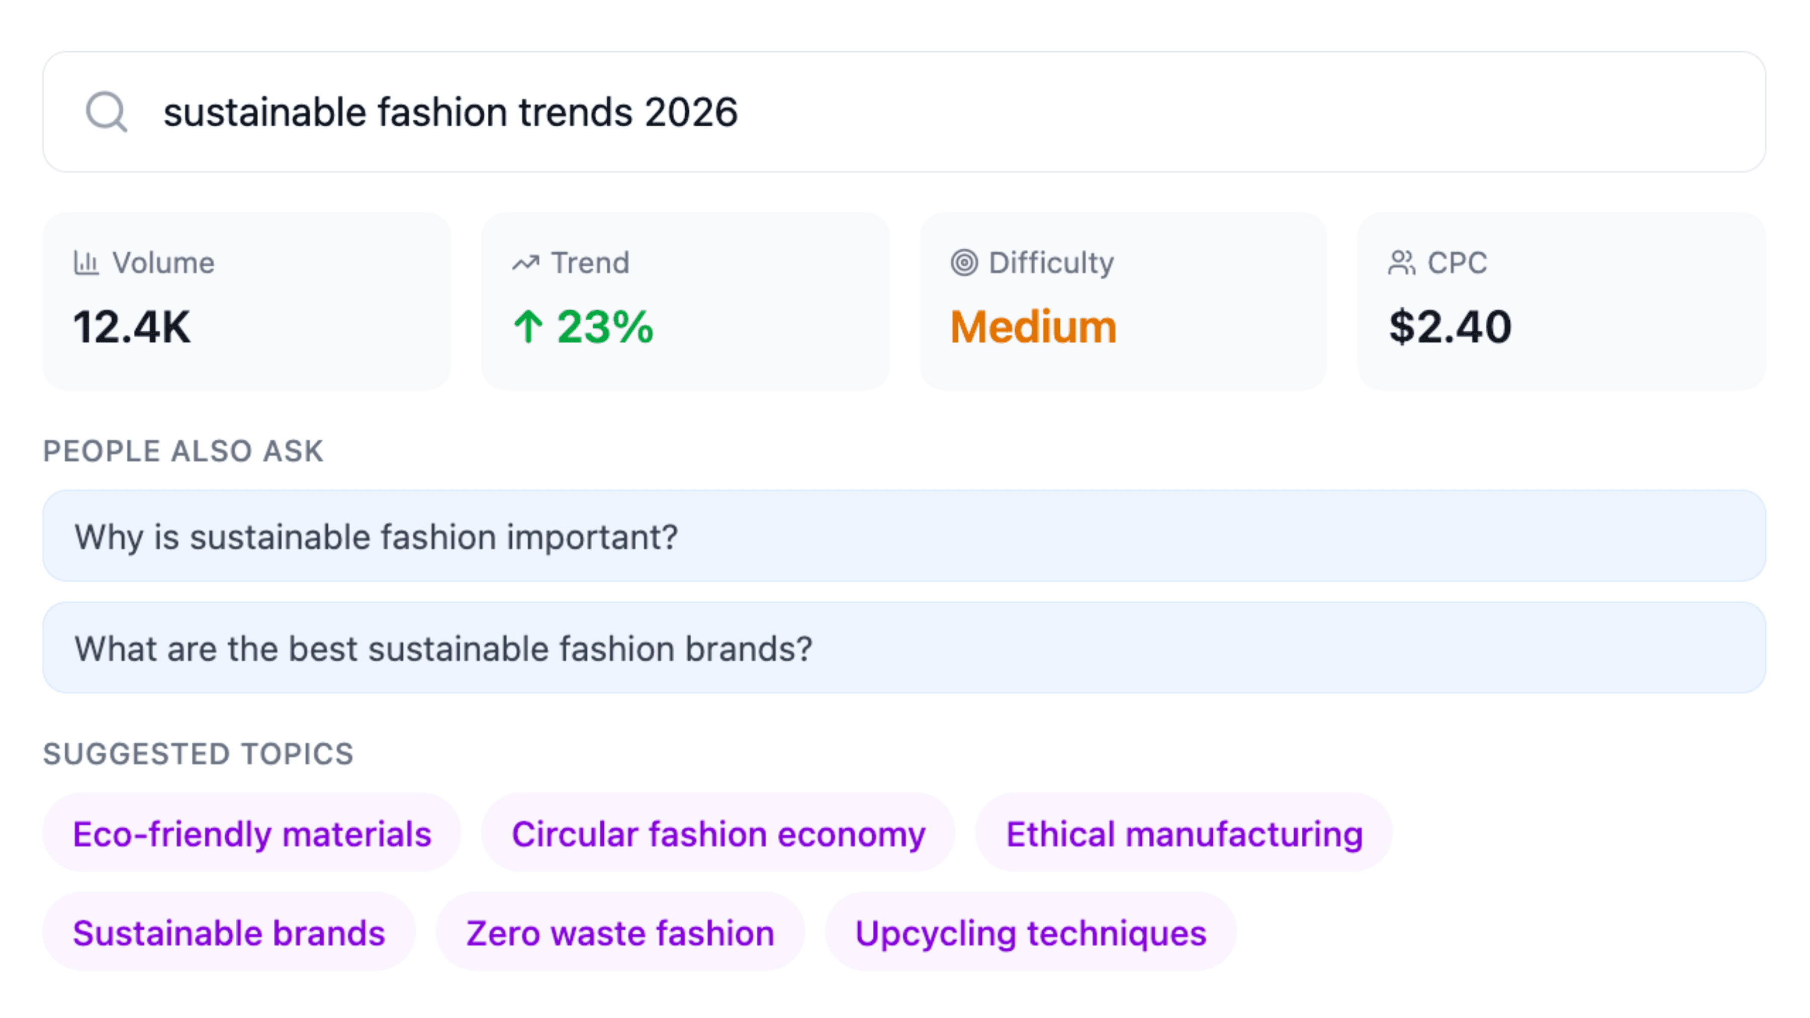Select the Eco-friendly materials topic chip
The width and height of the screenshot is (1810, 1018).
[x=251, y=834]
